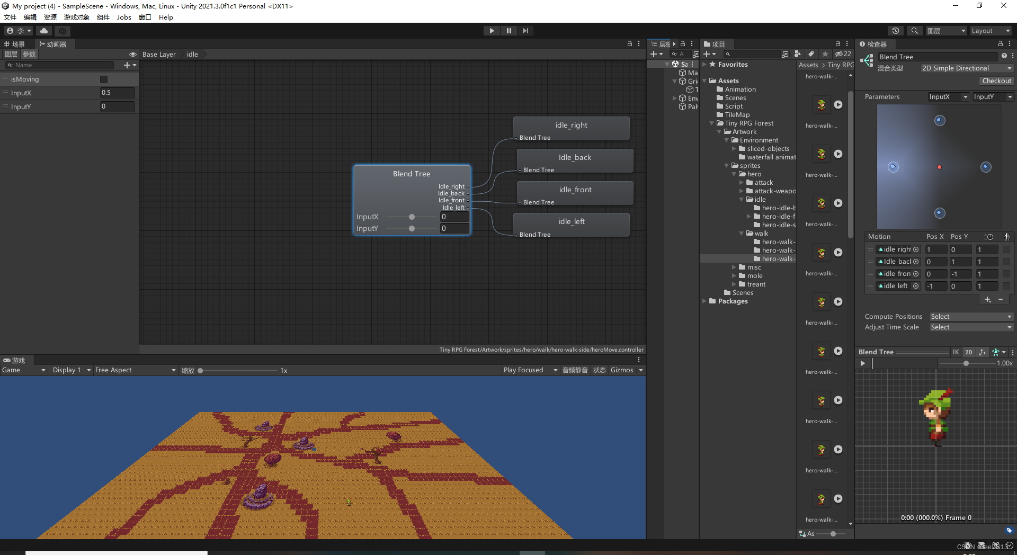Toggle the 音频静音 mute audio button
Screen dimensions: 1017x555
(575, 370)
